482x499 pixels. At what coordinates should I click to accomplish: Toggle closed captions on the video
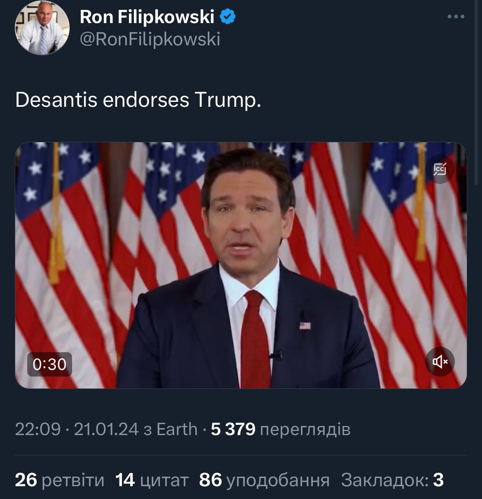point(440,169)
